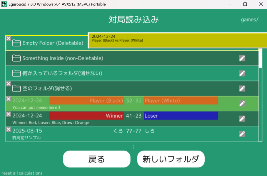267x176 pixels.
Task: Click the orange Player (Black) name bar
Action: coord(86,101)
